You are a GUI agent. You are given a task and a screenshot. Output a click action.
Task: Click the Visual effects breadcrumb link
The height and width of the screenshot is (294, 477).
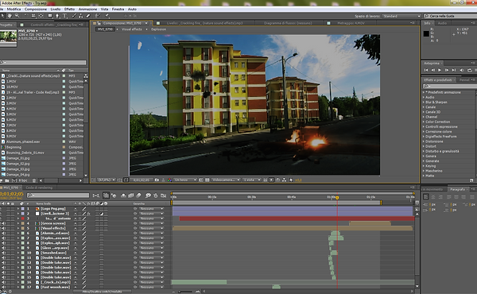coord(132,29)
